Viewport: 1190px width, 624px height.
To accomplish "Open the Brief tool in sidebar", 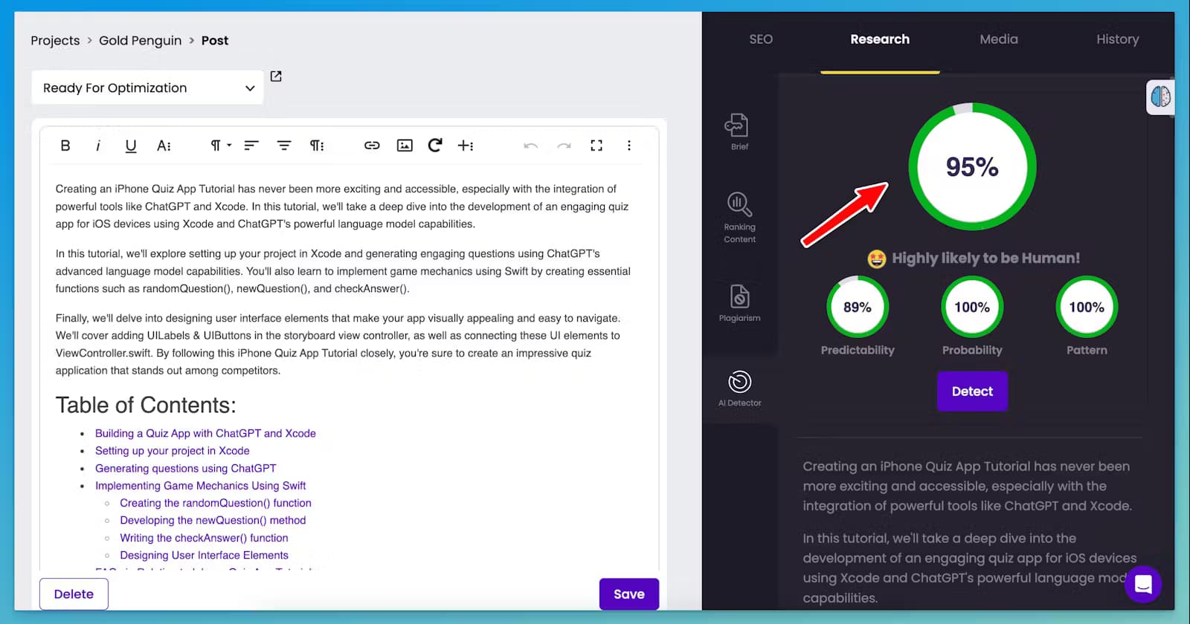I will (x=739, y=132).
